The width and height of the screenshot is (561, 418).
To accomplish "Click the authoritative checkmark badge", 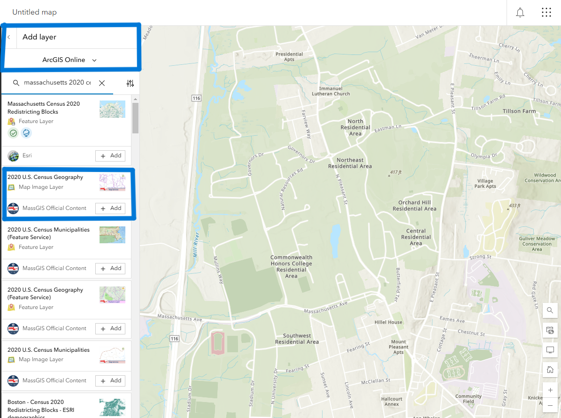I will 13,133.
